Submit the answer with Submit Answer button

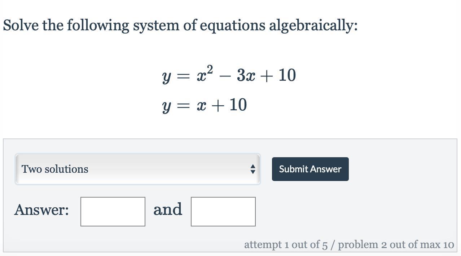click(x=310, y=169)
